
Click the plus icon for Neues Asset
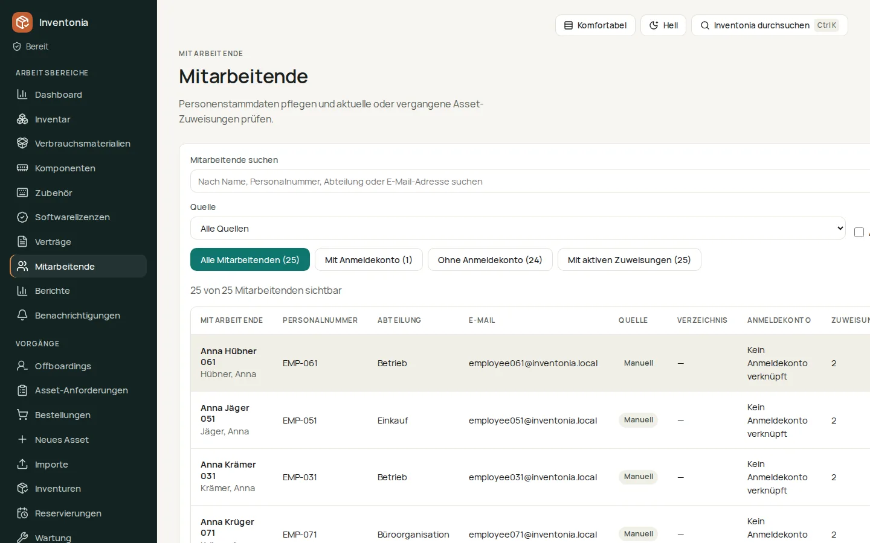[x=22, y=439]
